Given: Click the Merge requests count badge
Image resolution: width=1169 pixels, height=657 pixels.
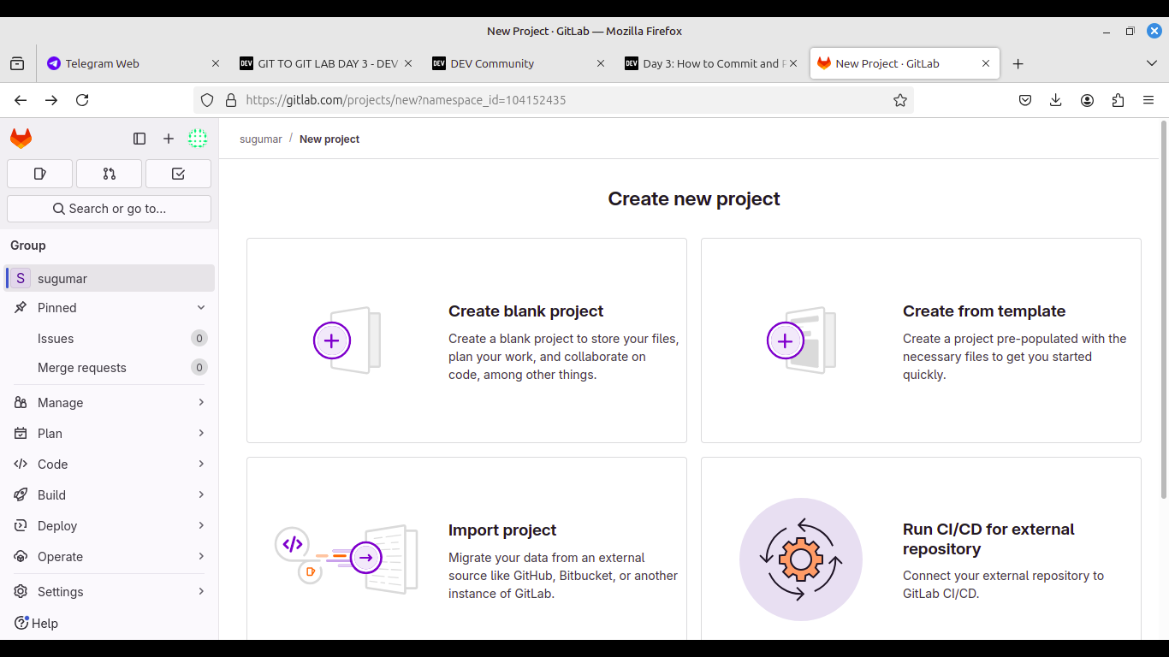Looking at the screenshot, I should tap(199, 368).
